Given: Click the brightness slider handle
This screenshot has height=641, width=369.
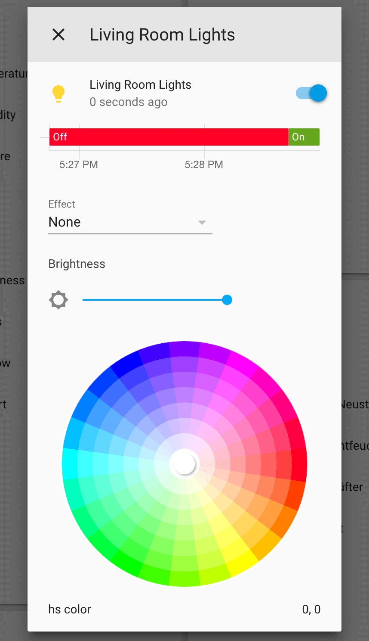Looking at the screenshot, I should [x=227, y=300].
